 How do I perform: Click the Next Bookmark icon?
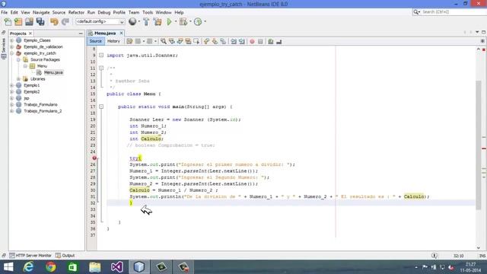(215, 41)
